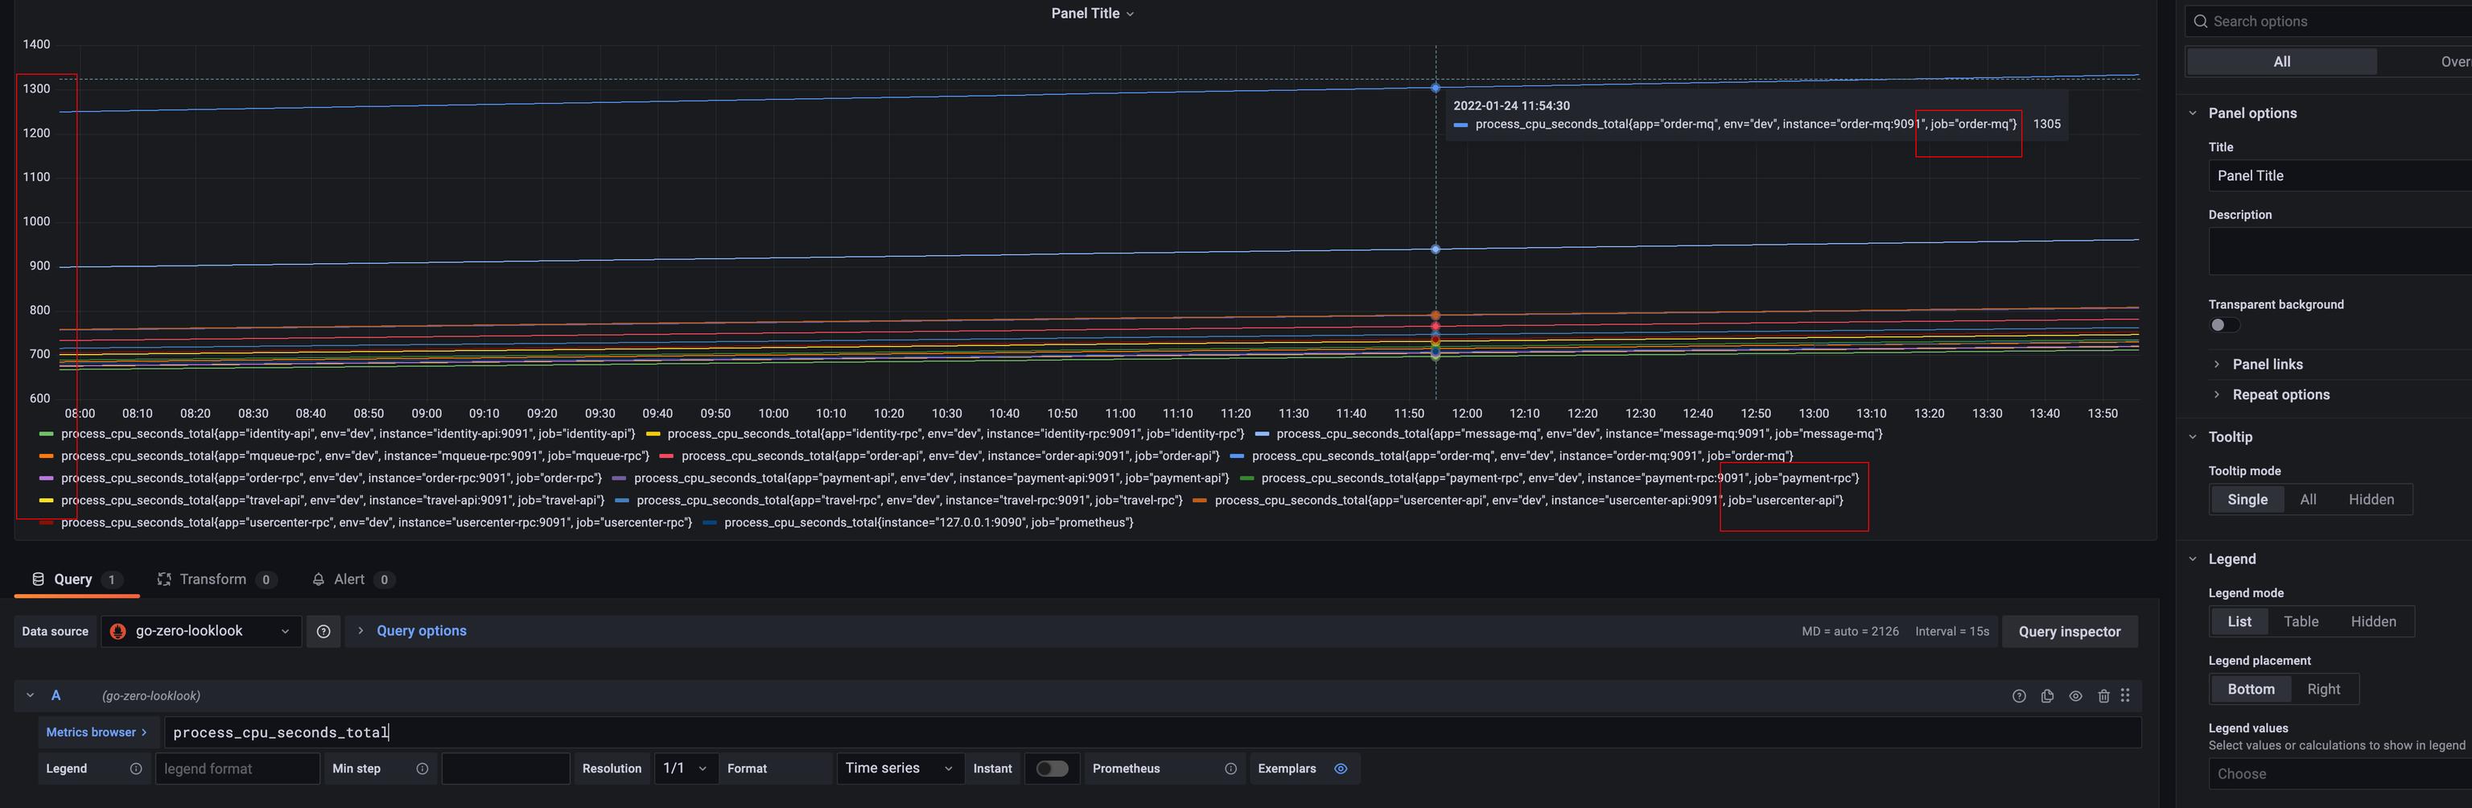Set Legend mode to Table
This screenshot has width=2472, height=808.
[x=2301, y=622]
